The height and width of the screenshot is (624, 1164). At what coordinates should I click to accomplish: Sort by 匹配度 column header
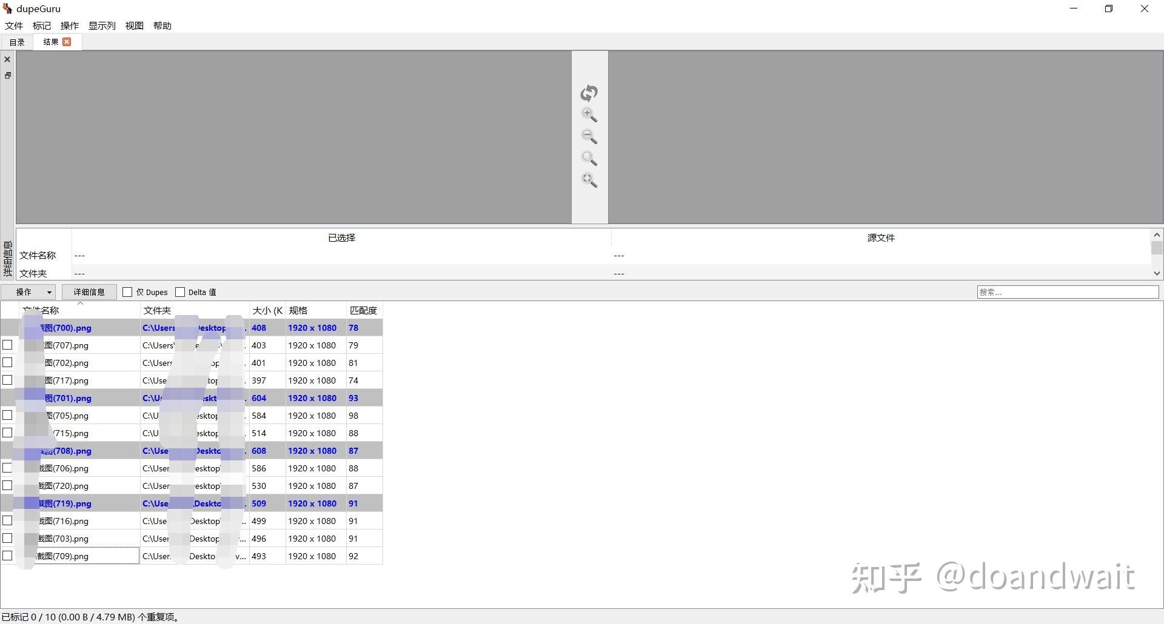pyautogui.click(x=364, y=310)
